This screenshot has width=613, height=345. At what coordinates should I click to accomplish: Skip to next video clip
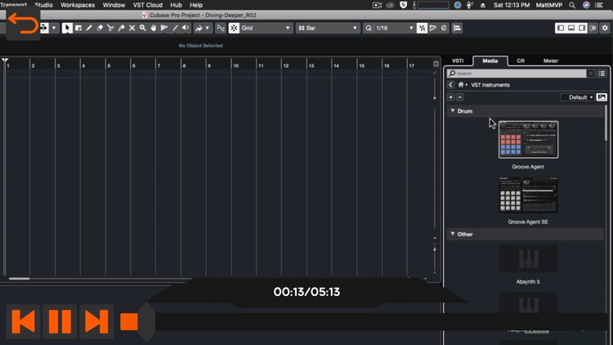96,321
